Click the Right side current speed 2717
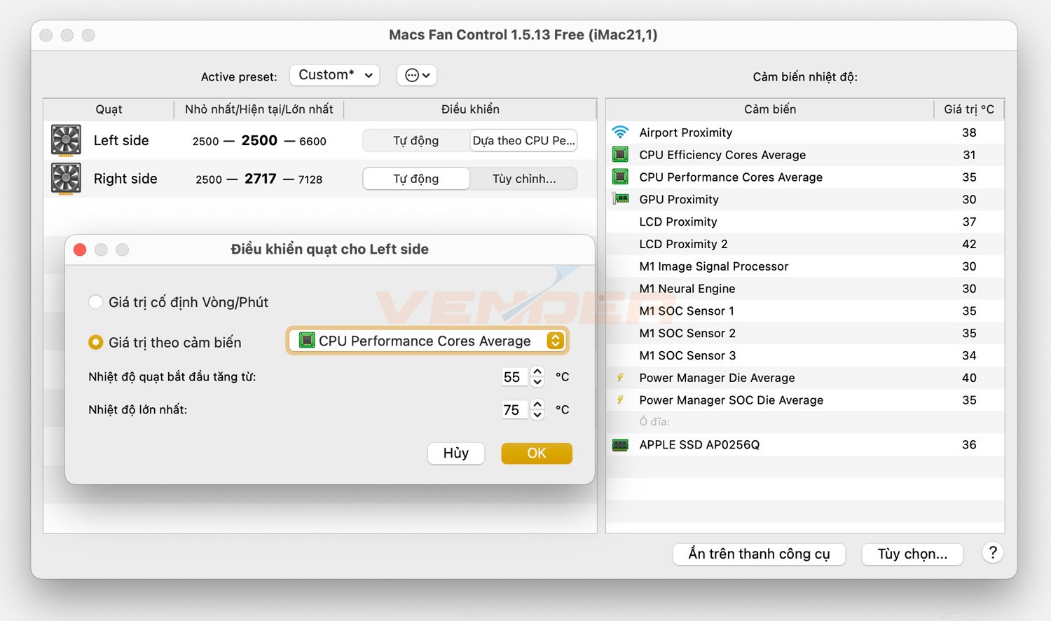Screen dimensions: 1051x621 point(261,179)
